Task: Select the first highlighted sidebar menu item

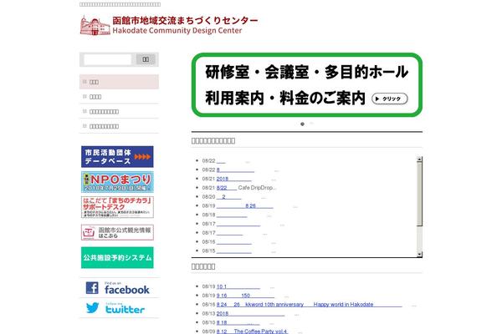Action: [x=119, y=82]
